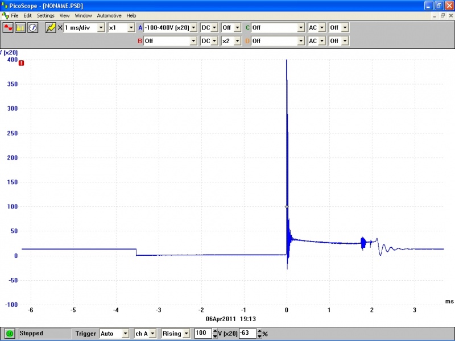Click the trigger voltage threshold spinner arrows
The width and height of the screenshot is (455, 341).
(215, 334)
